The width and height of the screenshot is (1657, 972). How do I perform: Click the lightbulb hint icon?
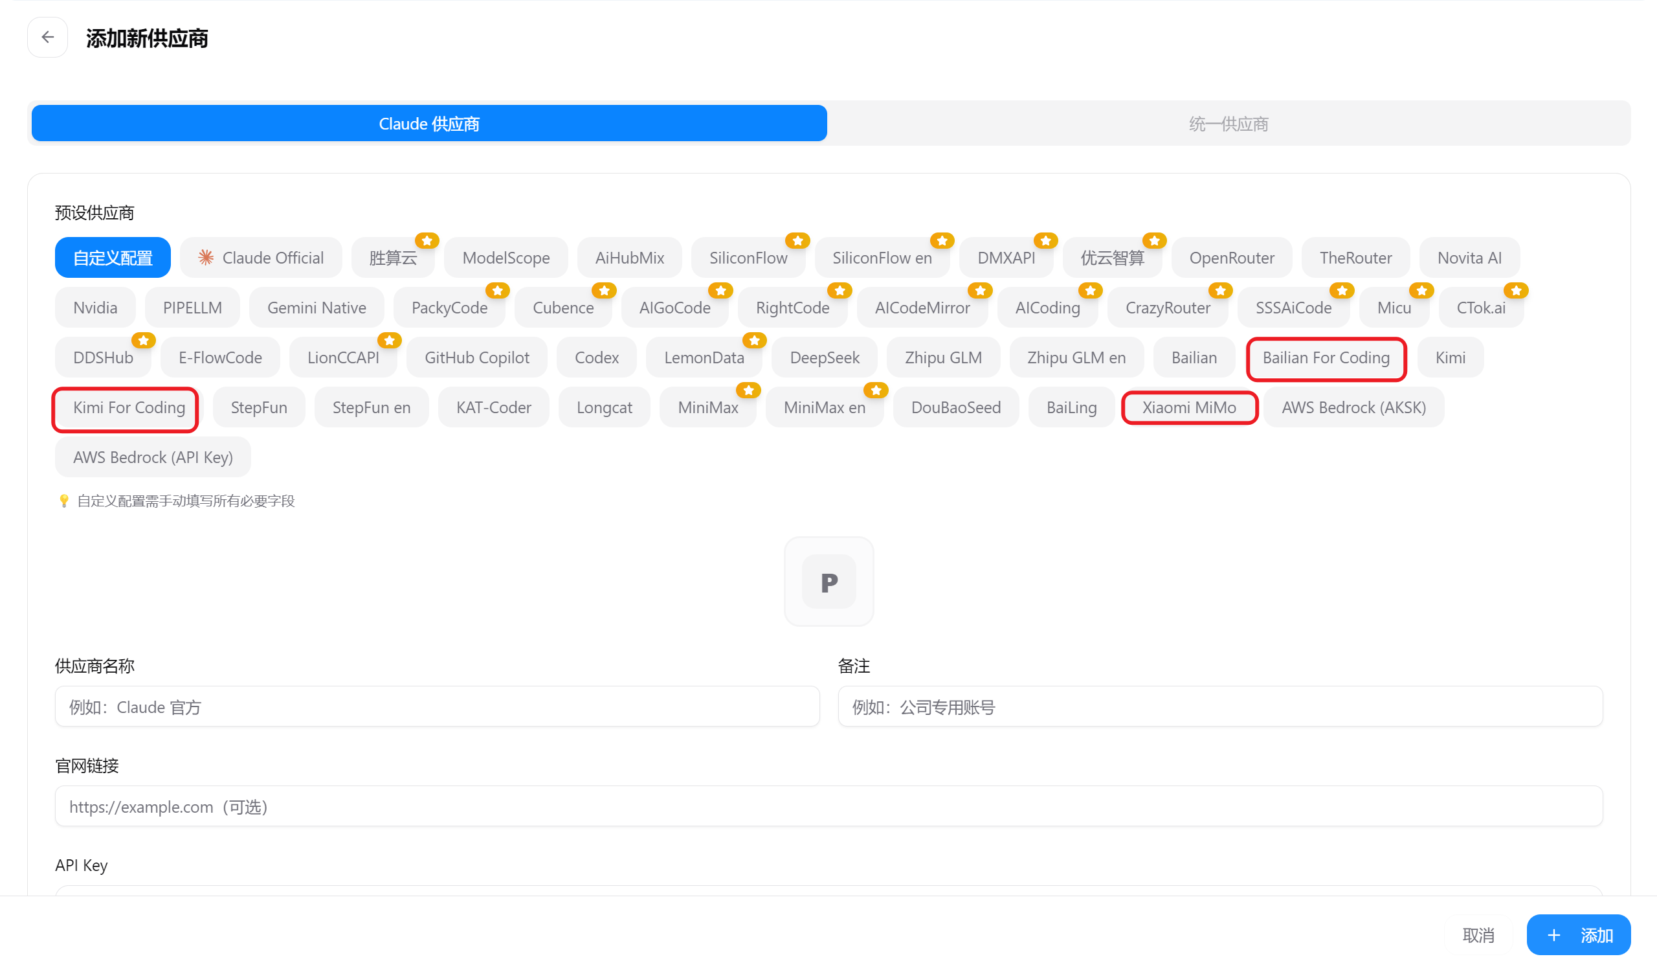click(x=64, y=501)
